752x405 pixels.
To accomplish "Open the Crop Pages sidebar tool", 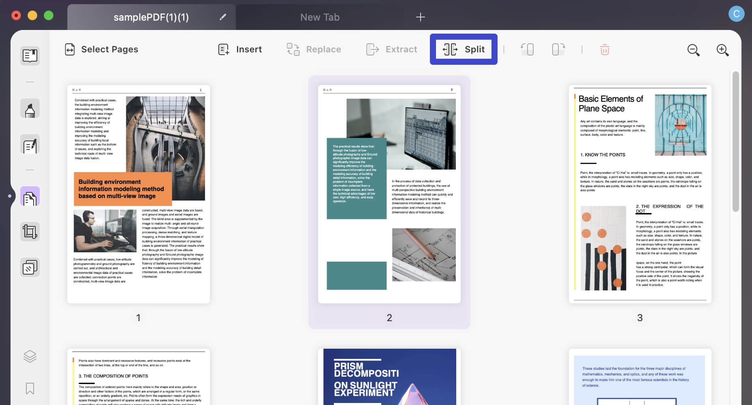I will [30, 232].
